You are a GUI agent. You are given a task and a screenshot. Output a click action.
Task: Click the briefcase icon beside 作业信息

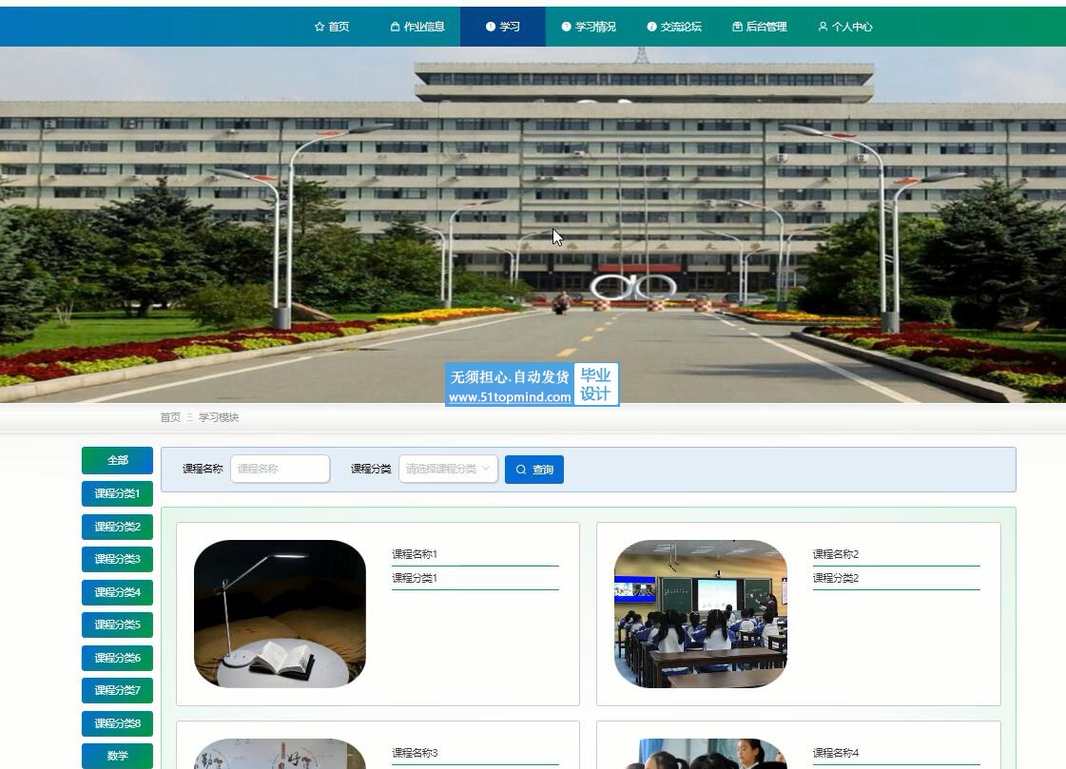[x=395, y=27]
